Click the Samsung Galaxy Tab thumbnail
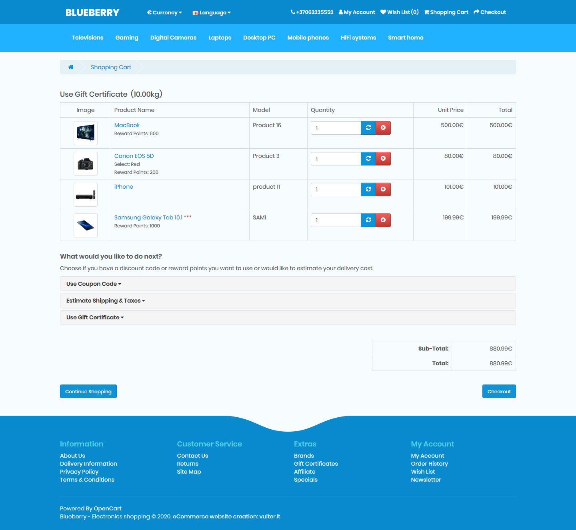Image resolution: width=576 pixels, height=530 pixels. pyautogui.click(x=86, y=225)
